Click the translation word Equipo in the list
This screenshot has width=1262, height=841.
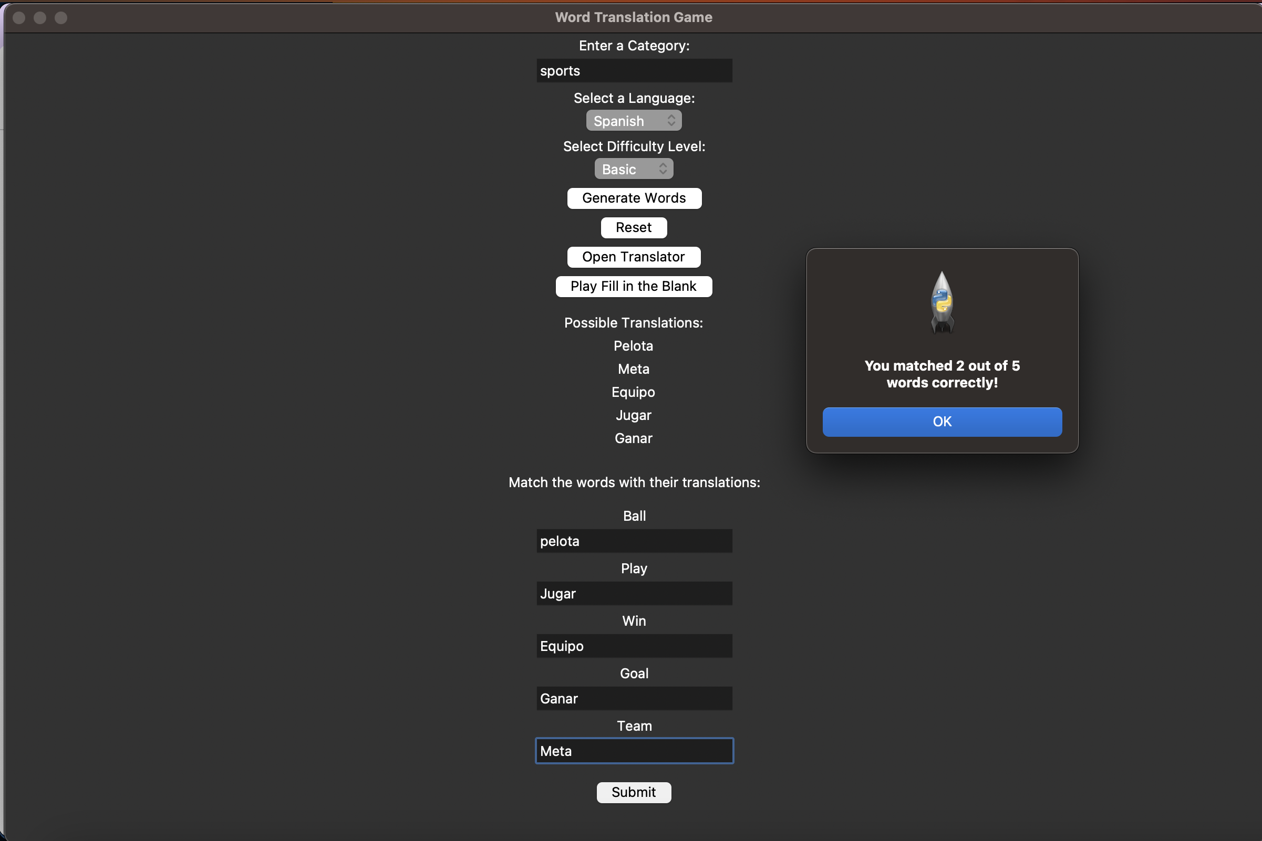click(x=634, y=392)
